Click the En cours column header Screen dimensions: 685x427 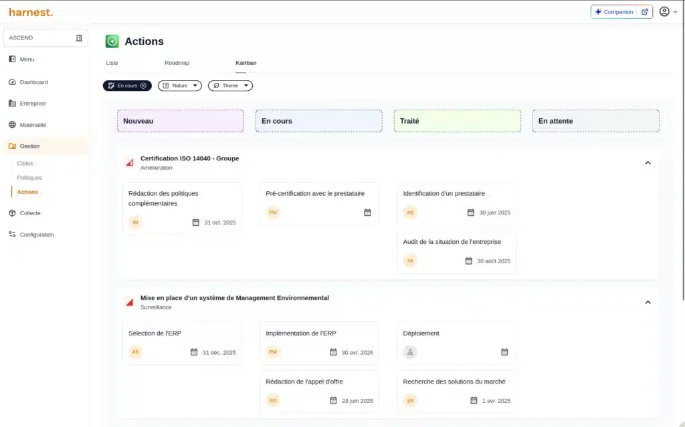pyautogui.click(x=319, y=121)
